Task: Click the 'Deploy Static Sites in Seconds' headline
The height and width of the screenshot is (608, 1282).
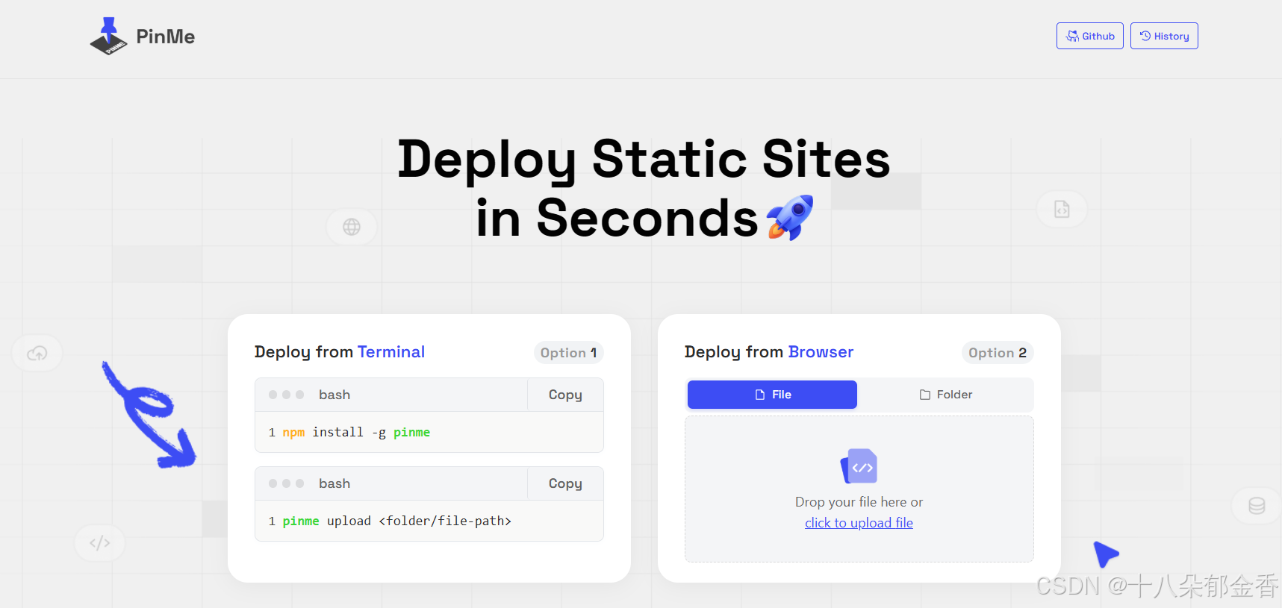Action: [644, 188]
